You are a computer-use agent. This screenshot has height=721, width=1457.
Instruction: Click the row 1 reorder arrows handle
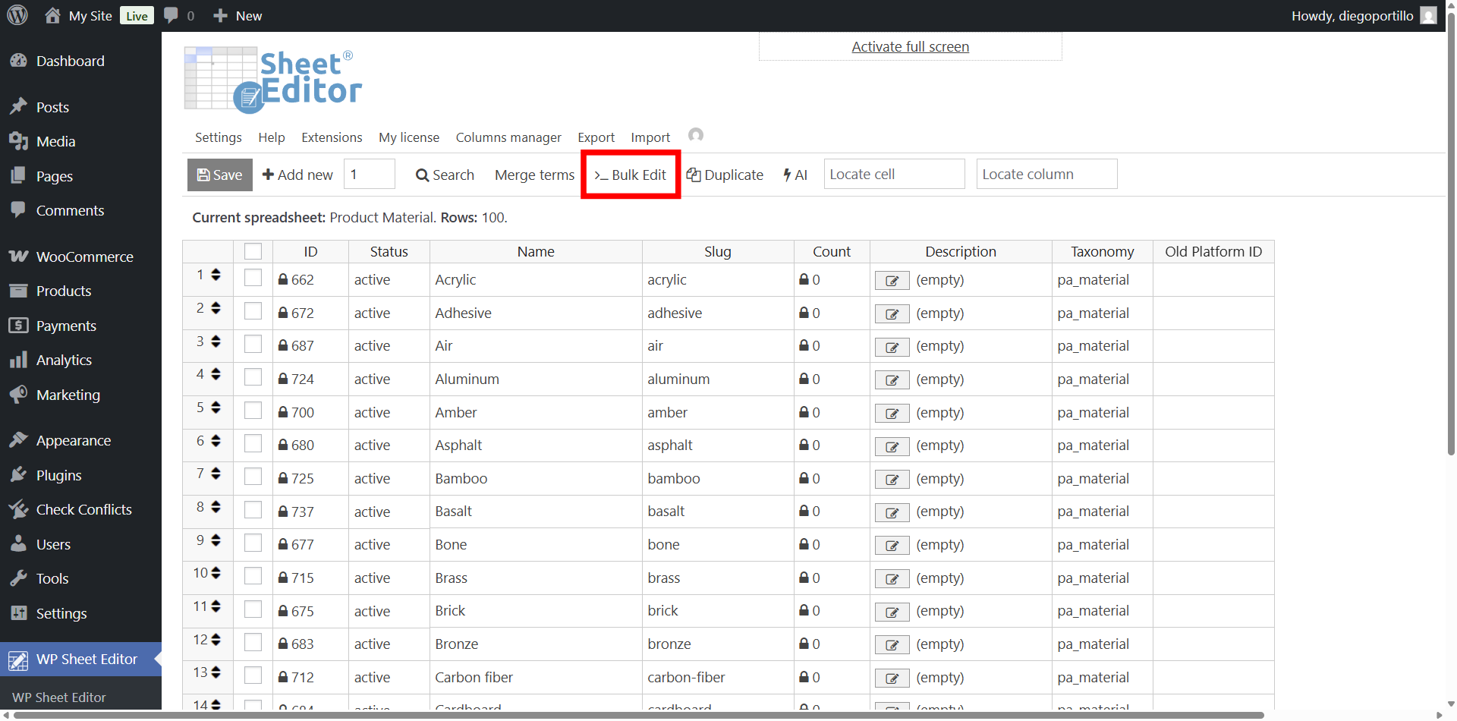click(x=216, y=275)
